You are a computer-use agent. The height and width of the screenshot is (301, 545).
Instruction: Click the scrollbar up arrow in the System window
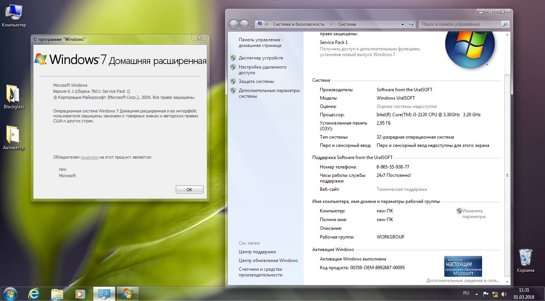pyautogui.click(x=507, y=35)
